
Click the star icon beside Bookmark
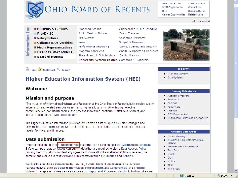click(40, 69)
